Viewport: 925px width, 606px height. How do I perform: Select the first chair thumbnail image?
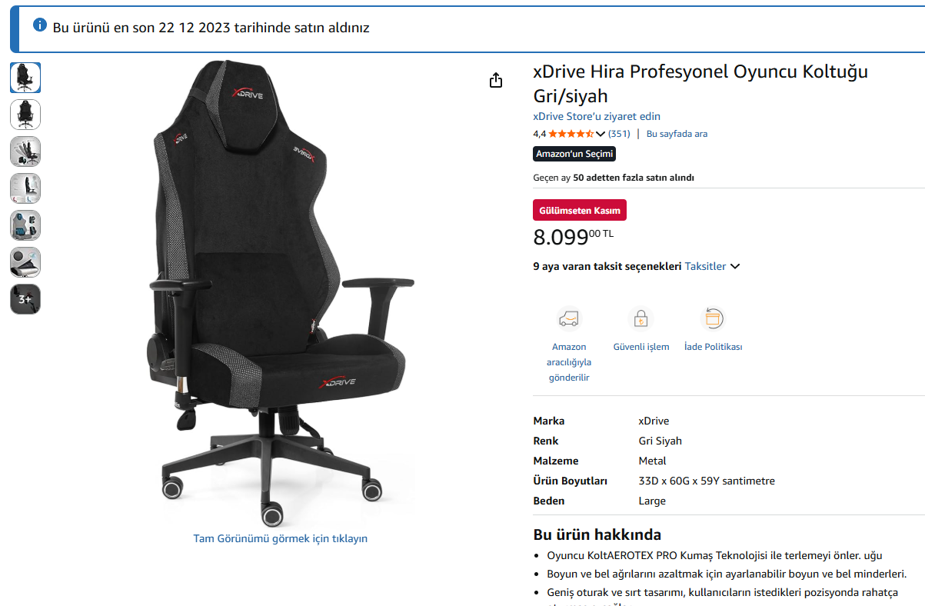[x=25, y=78]
